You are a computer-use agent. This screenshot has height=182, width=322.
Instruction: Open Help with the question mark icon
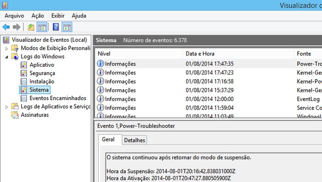click(x=56, y=27)
